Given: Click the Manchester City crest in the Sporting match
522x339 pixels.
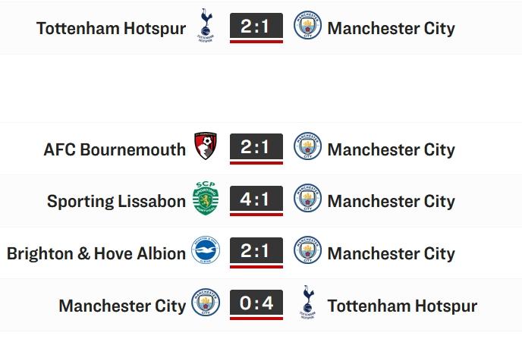Looking at the screenshot, I should point(307,198).
